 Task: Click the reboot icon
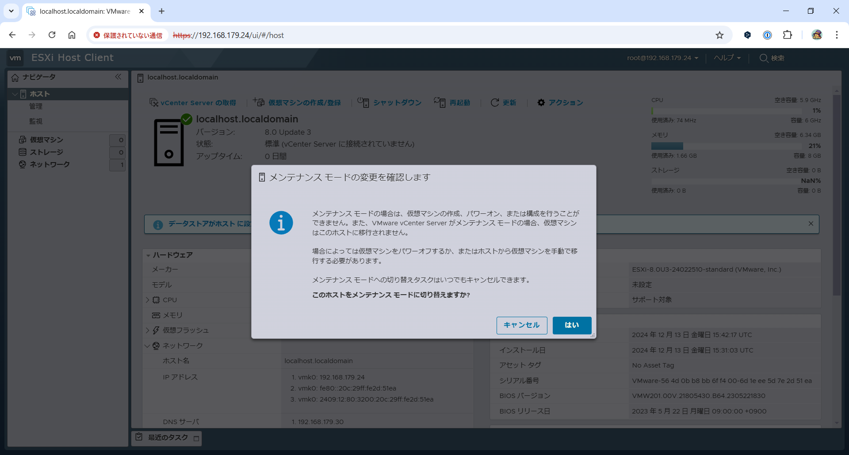coord(440,102)
